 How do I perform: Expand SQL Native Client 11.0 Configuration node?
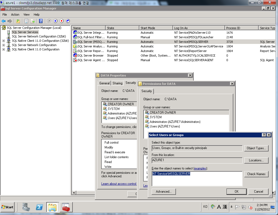[4, 50]
